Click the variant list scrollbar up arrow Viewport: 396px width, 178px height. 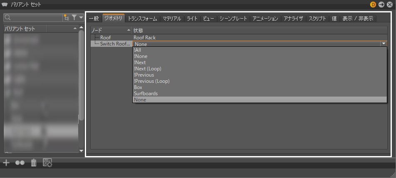tap(81, 27)
